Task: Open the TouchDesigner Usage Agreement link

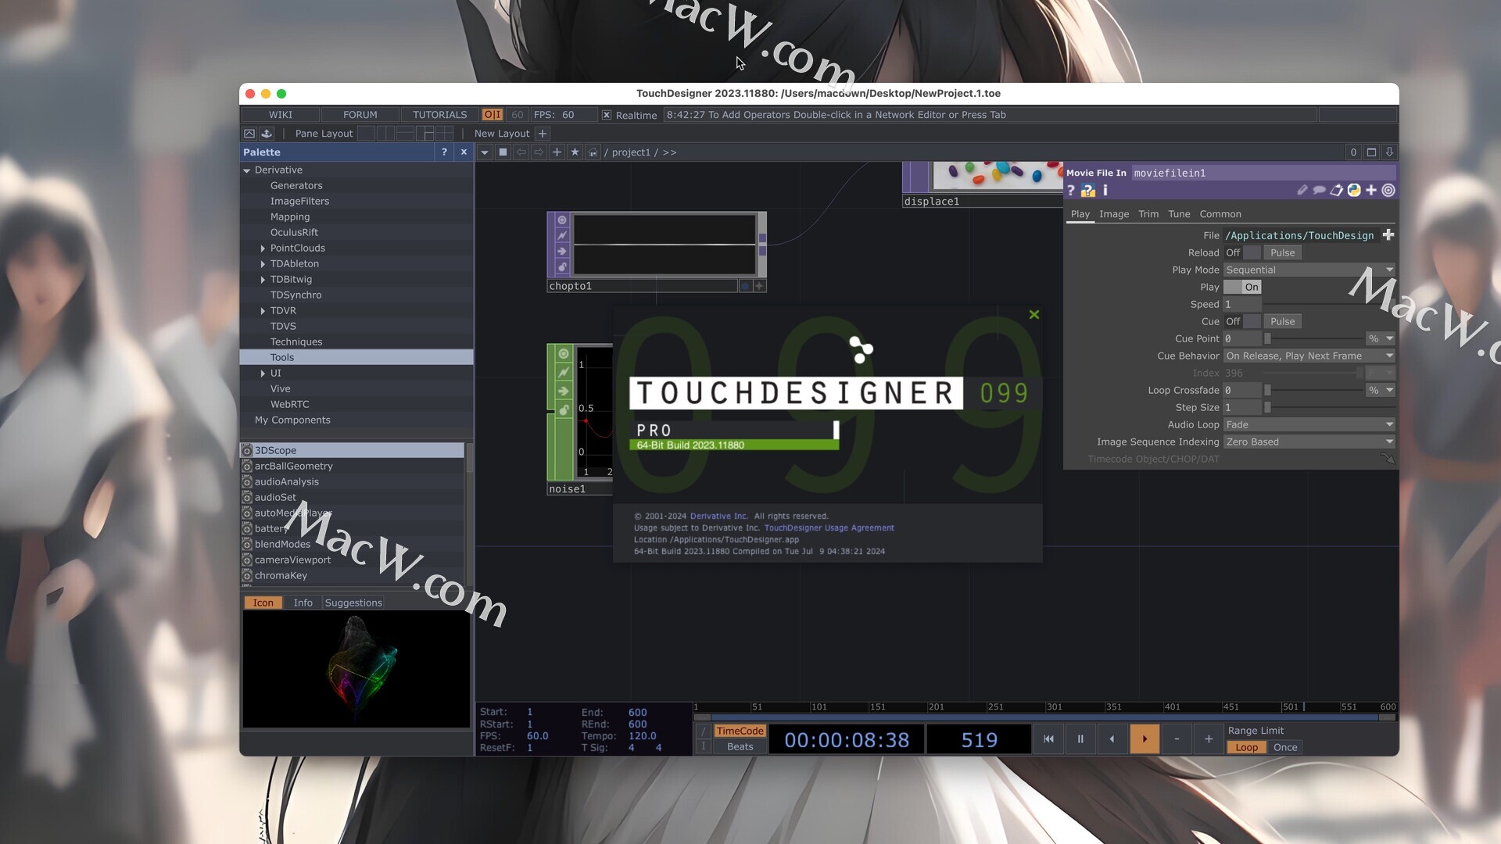Action: tap(830, 527)
